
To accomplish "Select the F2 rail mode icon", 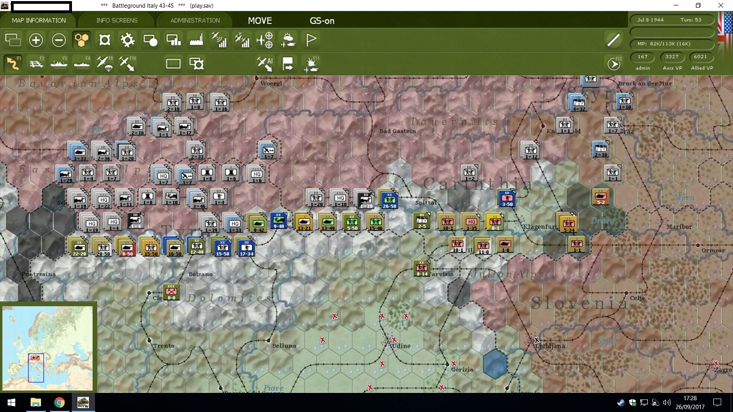I will tap(36, 63).
